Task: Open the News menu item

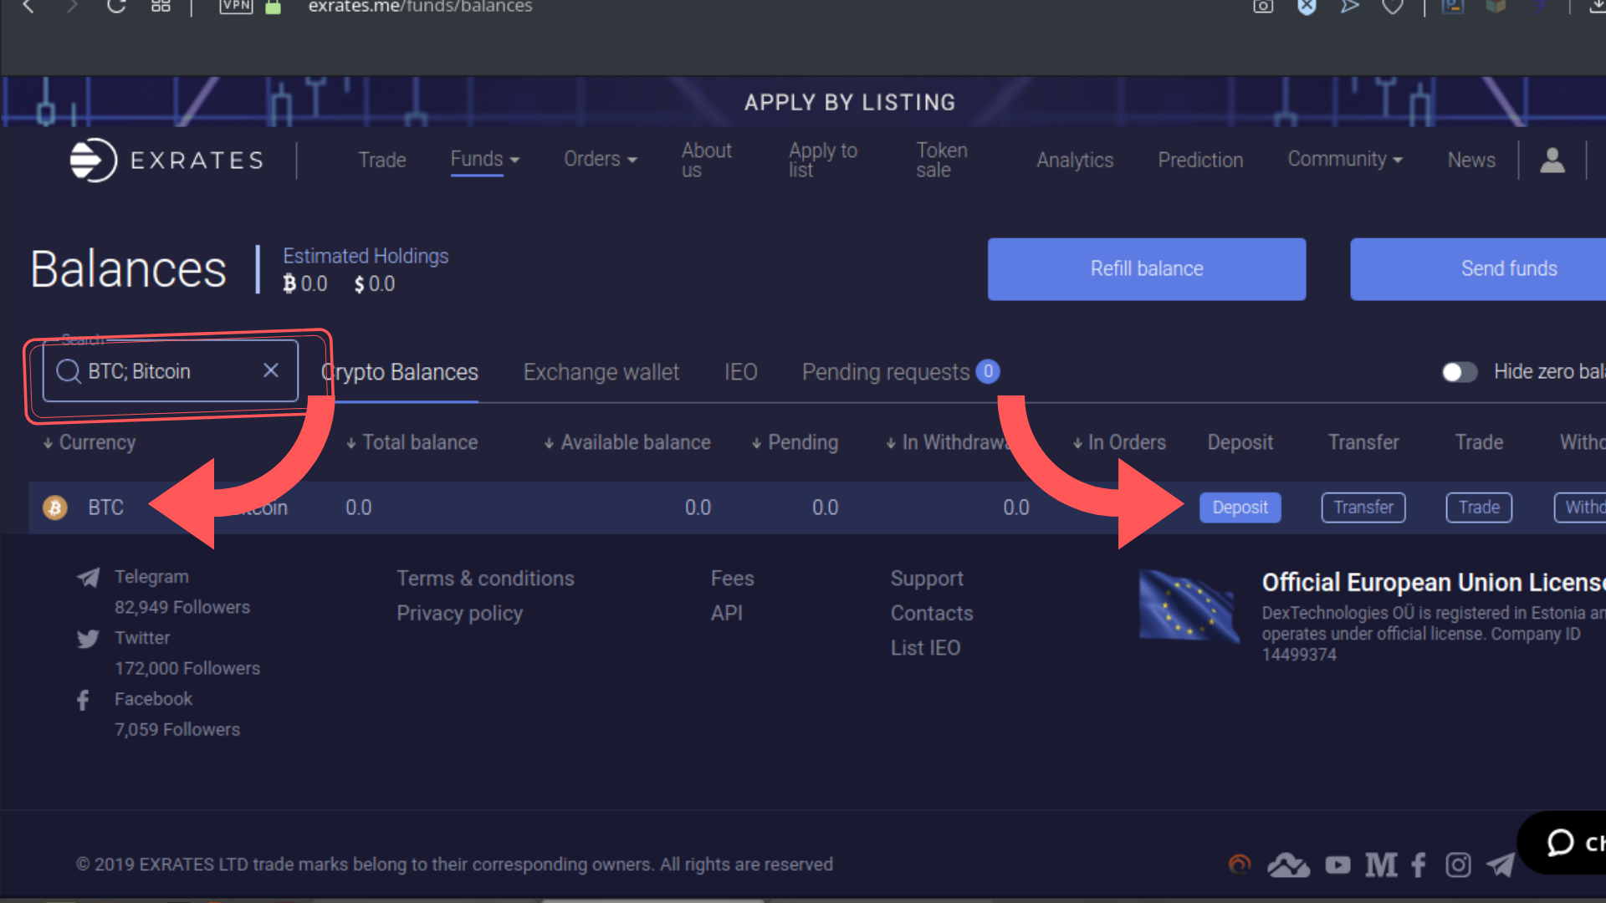Action: click(1471, 160)
